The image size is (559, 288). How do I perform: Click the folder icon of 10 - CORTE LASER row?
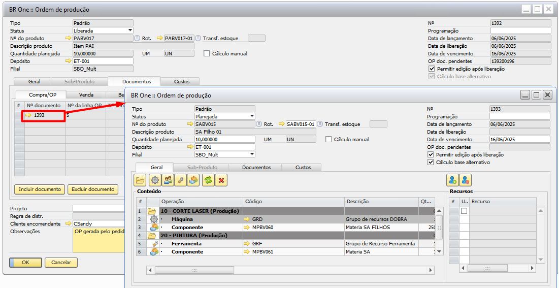(152, 211)
